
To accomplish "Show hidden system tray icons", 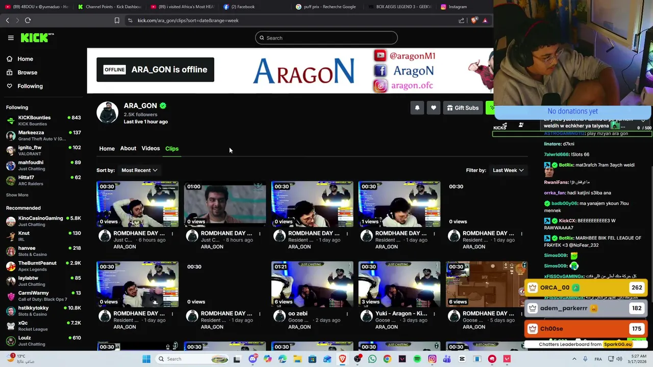I will pyautogui.click(x=574, y=359).
